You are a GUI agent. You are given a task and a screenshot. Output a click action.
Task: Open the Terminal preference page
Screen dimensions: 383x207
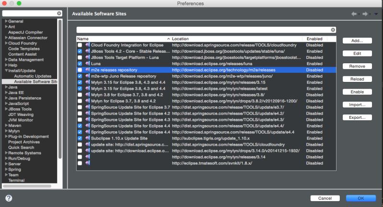point(16,180)
